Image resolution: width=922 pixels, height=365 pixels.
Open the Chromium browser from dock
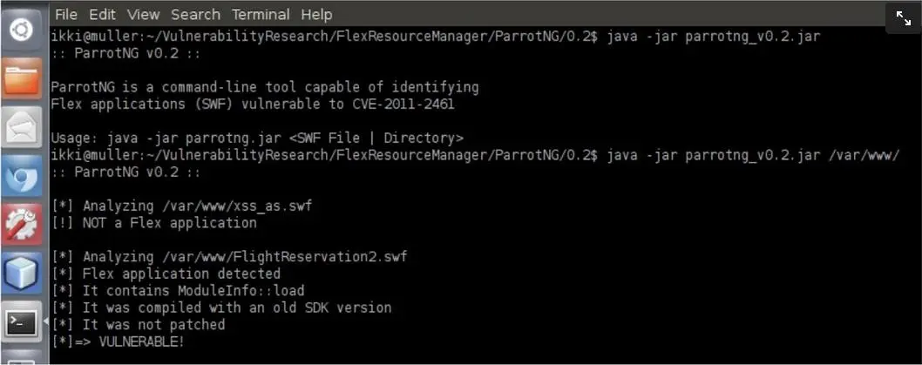(x=21, y=178)
